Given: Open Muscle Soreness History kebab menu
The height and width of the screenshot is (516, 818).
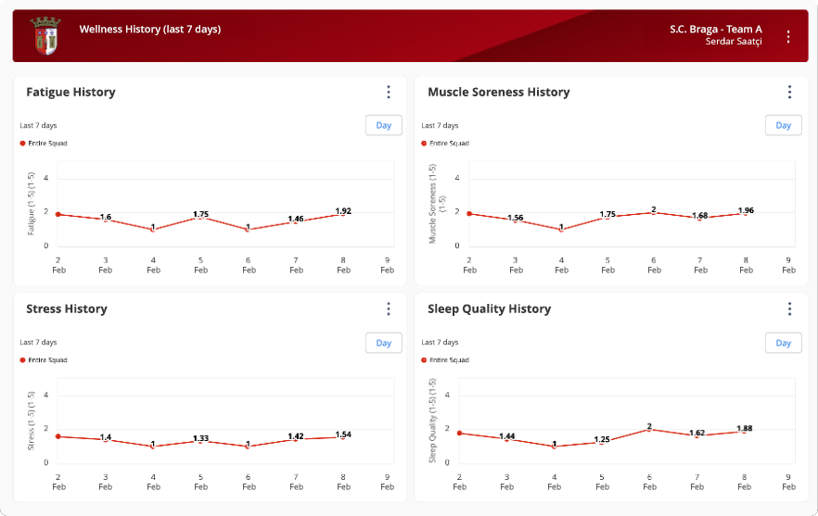Looking at the screenshot, I should pos(789,93).
